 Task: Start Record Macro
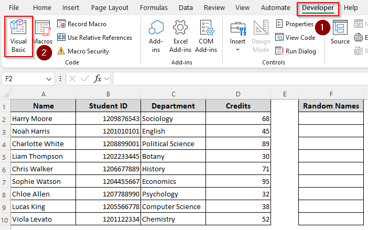click(82, 24)
